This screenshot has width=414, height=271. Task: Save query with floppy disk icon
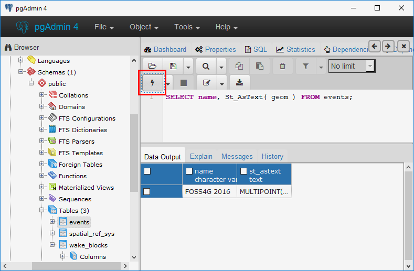tap(173, 66)
